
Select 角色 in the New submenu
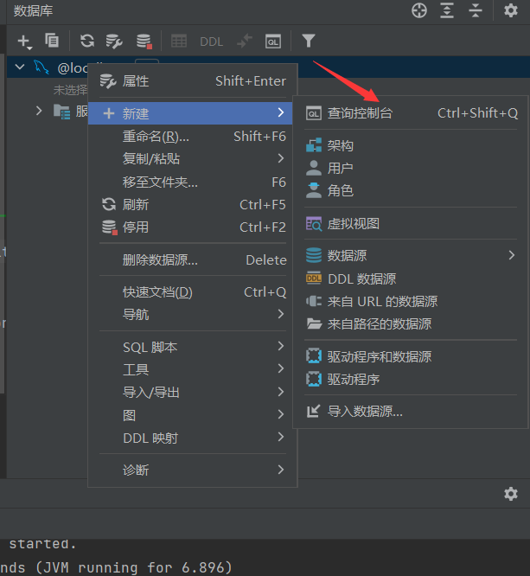411,190
